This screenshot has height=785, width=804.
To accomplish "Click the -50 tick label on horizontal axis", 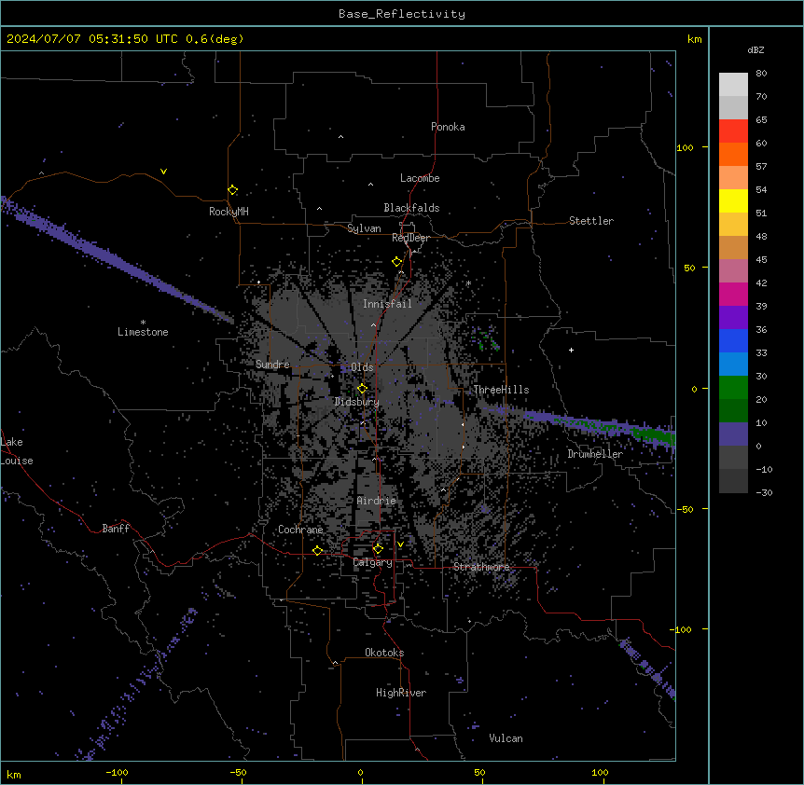I will pyautogui.click(x=238, y=772).
